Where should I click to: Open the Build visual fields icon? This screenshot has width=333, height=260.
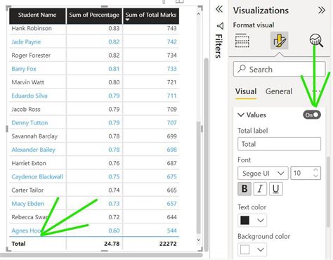pos(242,41)
